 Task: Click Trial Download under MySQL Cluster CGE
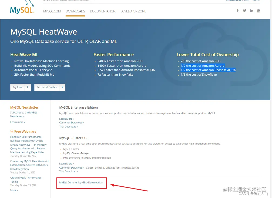point(69,172)
